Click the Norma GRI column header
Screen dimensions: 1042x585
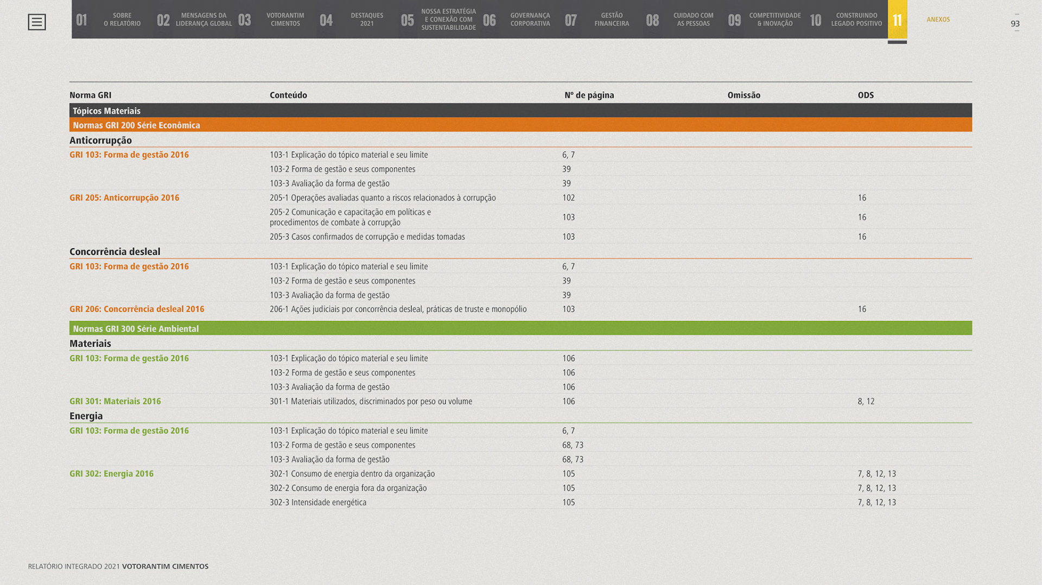(x=90, y=95)
